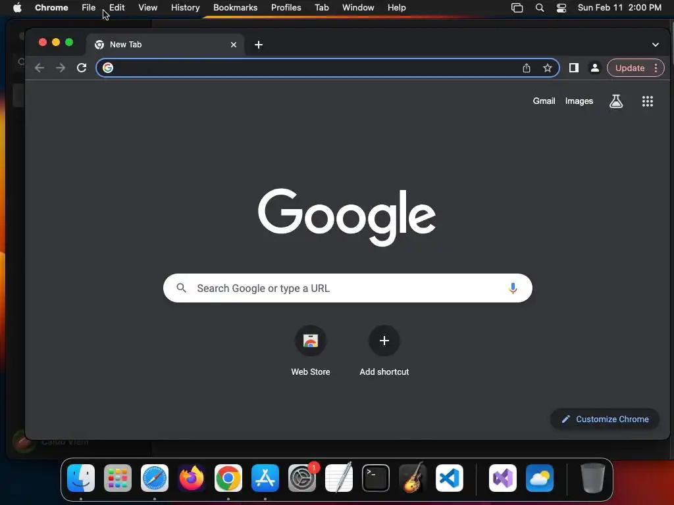Open the History menu
Image resolution: width=674 pixels, height=505 pixels.
point(185,8)
